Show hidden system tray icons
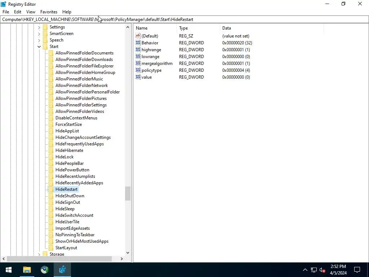This screenshot has width=369, height=277. (x=305, y=270)
